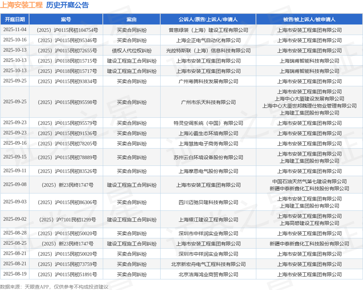The width and height of the screenshot is (363, 290).
Task: Click plaintiff 苏州云白环境设备股份有限公司
Action: 208,157
